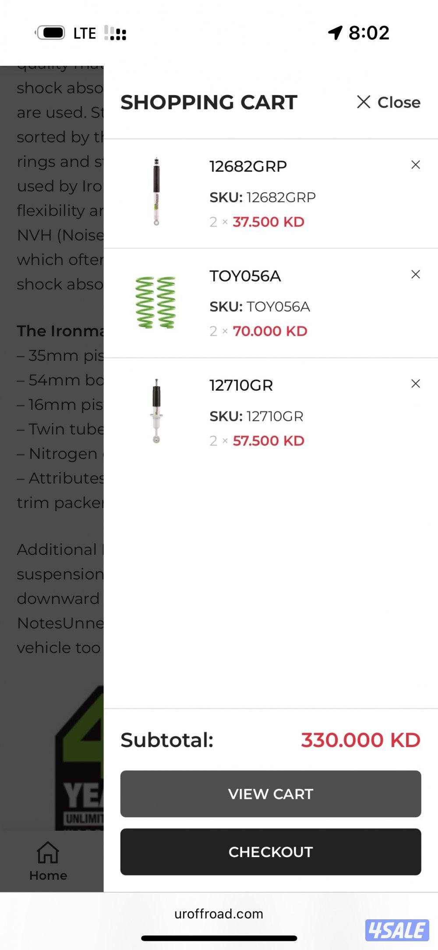438x950 pixels.
Task: Tap the home indicator bar
Action: coord(219,938)
